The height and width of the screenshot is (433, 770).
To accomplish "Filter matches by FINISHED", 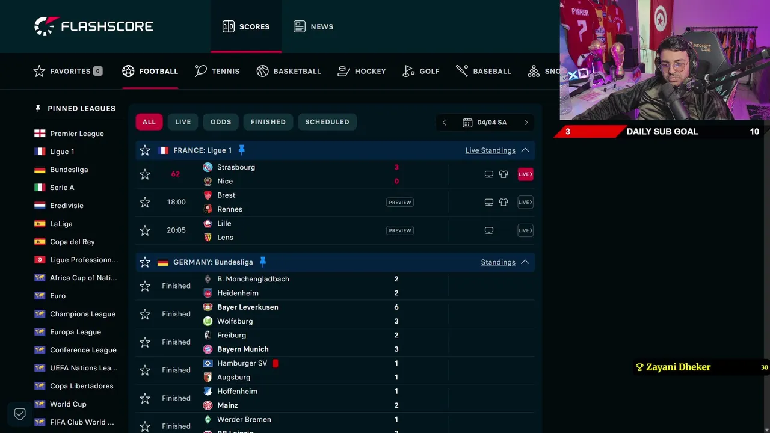I will point(268,122).
